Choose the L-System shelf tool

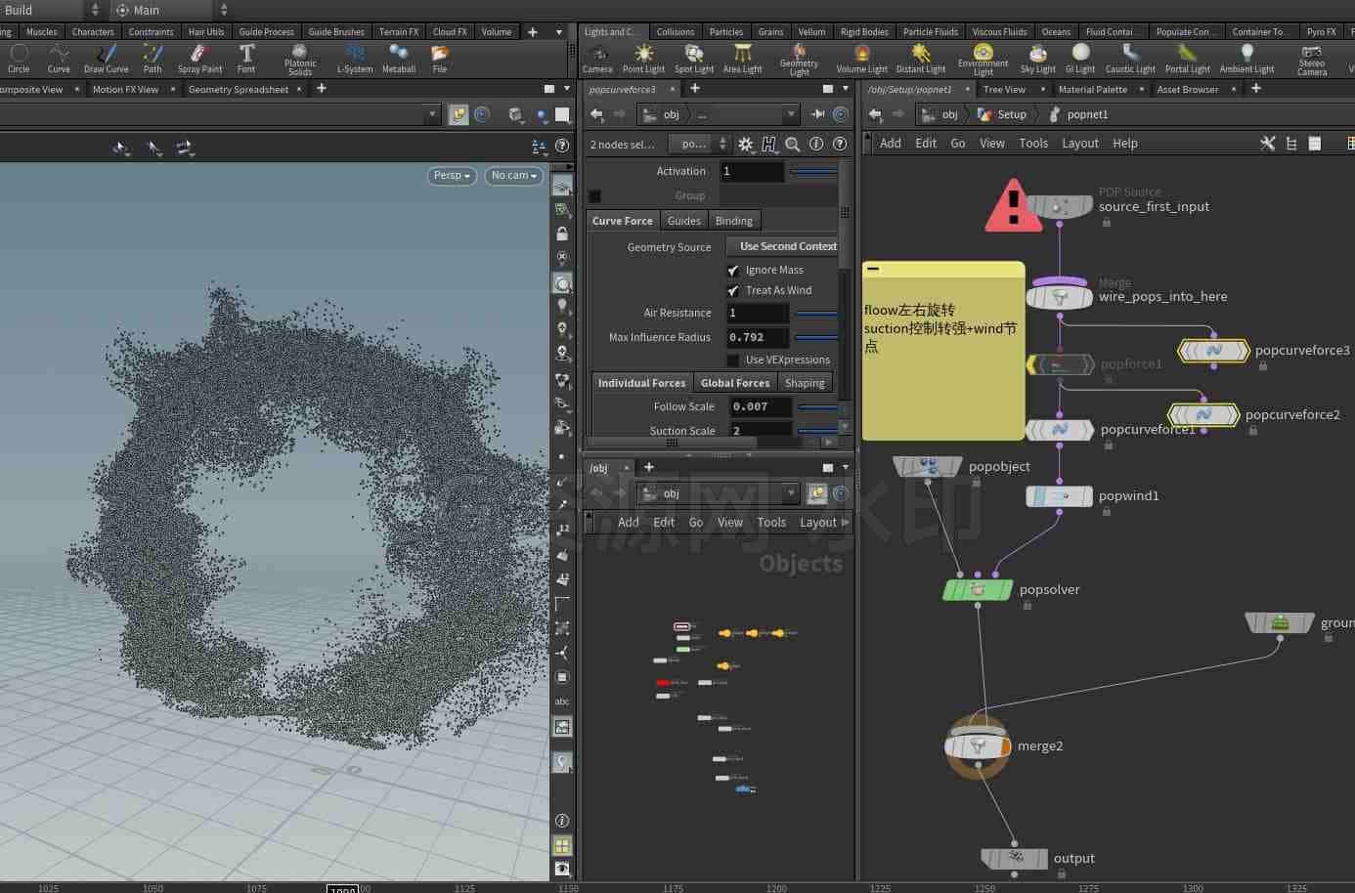point(354,58)
